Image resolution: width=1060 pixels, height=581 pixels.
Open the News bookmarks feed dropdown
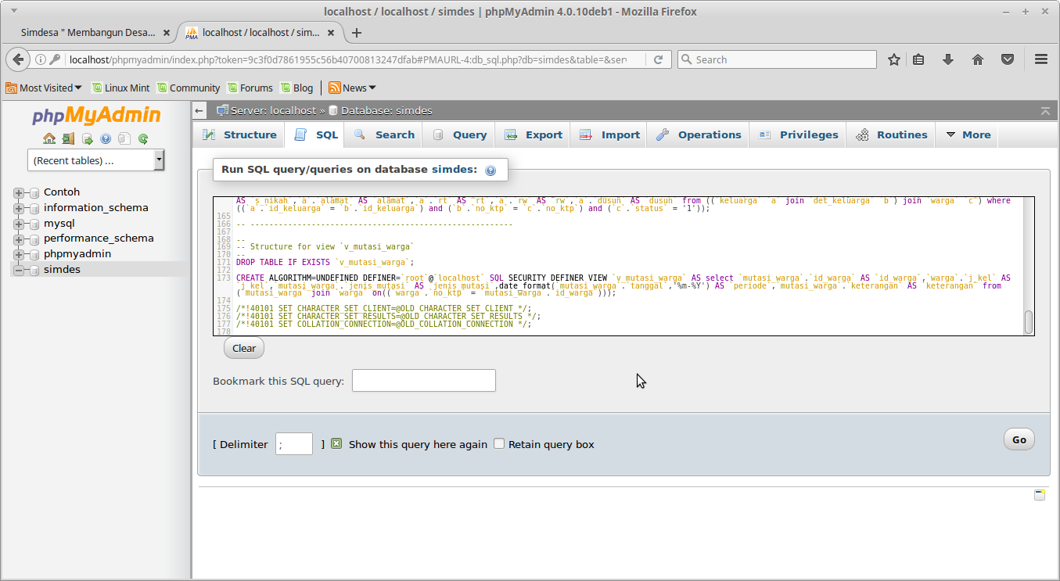click(352, 88)
